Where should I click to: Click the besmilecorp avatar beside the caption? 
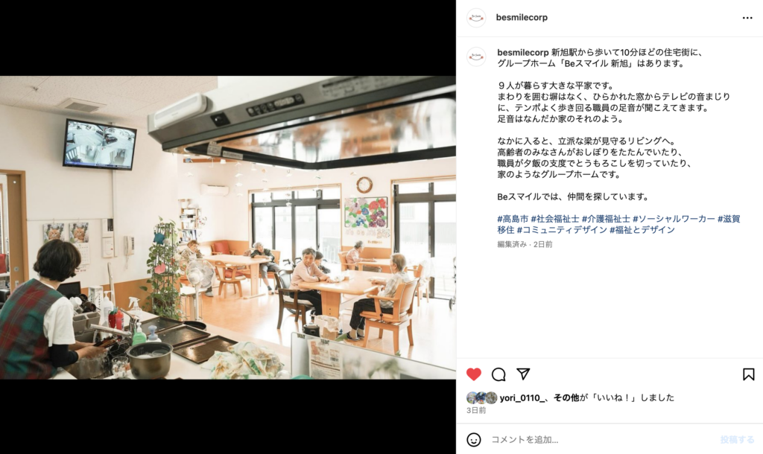point(476,57)
